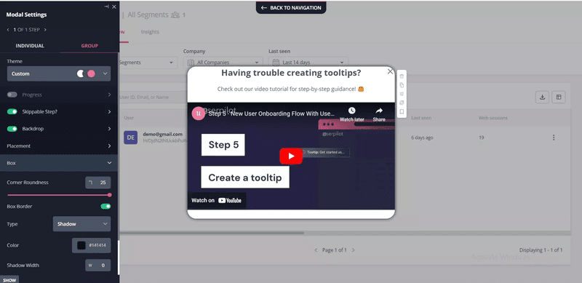The width and height of the screenshot is (582, 283).
Task: Click the Userpilot channel avatar on video
Action: [x=198, y=113]
